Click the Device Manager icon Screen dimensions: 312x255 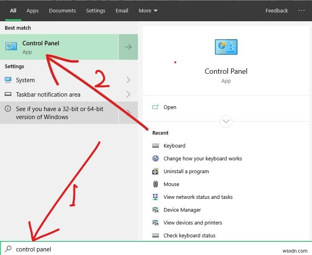(156, 210)
